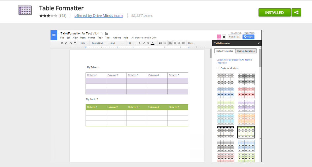Click the blue Share button
Viewport: 312px width, 167px height.
point(248,37)
